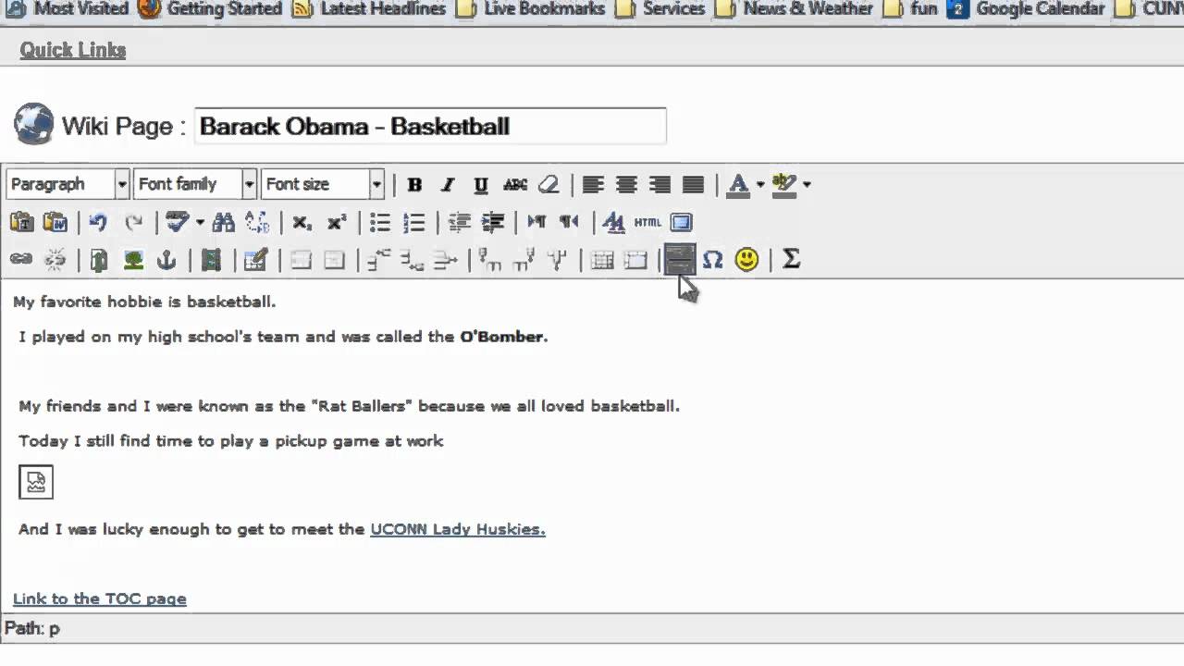Increase paragraph indent
Image resolution: width=1184 pixels, height=666 pixels.
[x=493, y=222]
